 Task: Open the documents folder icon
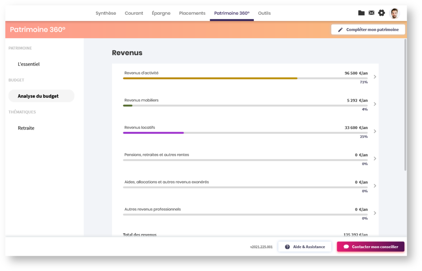click(x=361, y=13)
